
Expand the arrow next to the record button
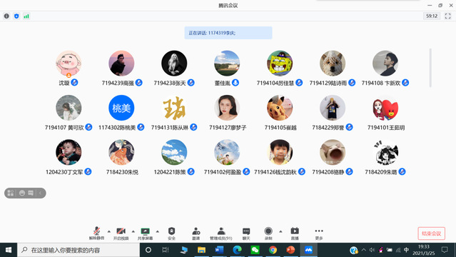pos(280,231)
